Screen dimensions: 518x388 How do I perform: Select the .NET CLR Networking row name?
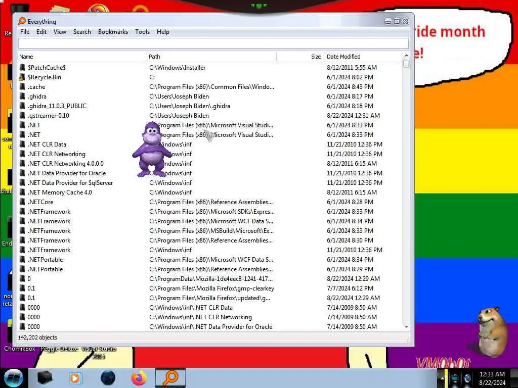click(x=57, y=154)
